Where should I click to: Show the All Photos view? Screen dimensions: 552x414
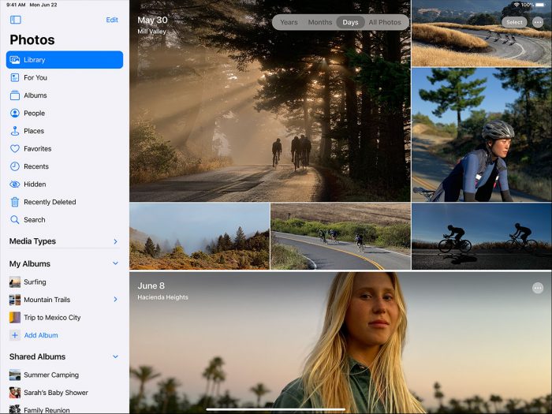tap(385, 22)
